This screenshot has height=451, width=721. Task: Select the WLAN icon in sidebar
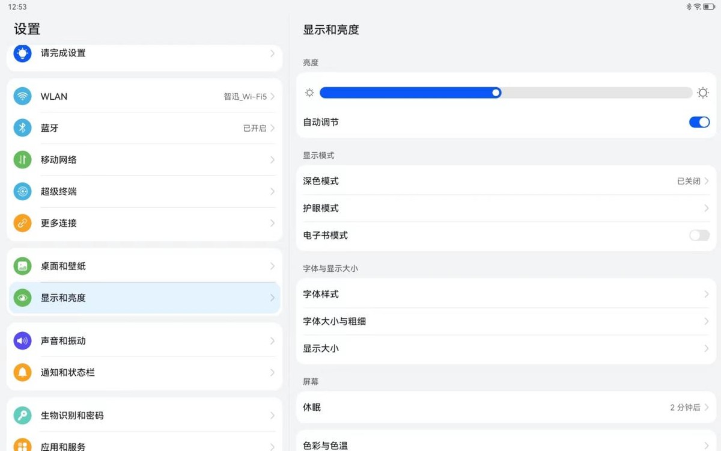coord(22,96)
